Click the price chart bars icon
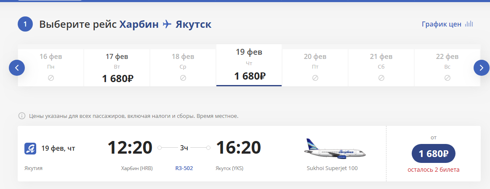This screenshot has width=490, height=189. 469,24
